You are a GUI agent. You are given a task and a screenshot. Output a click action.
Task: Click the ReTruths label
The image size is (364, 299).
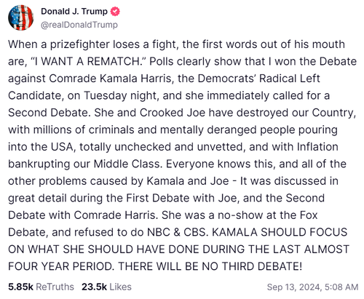click(55, 287)
